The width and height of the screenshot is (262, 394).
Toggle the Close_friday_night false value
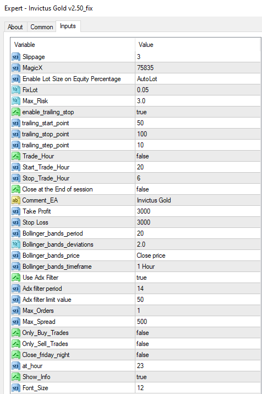tap(198, 355)
